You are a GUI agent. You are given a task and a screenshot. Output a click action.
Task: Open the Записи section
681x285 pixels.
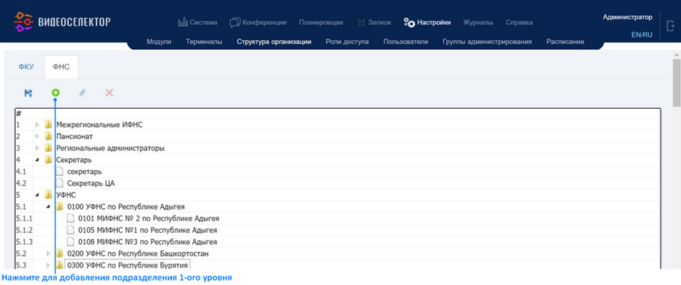pos(374,22)
